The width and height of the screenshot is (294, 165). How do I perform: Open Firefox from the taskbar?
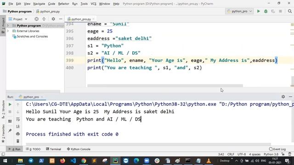tap(62, 161)
